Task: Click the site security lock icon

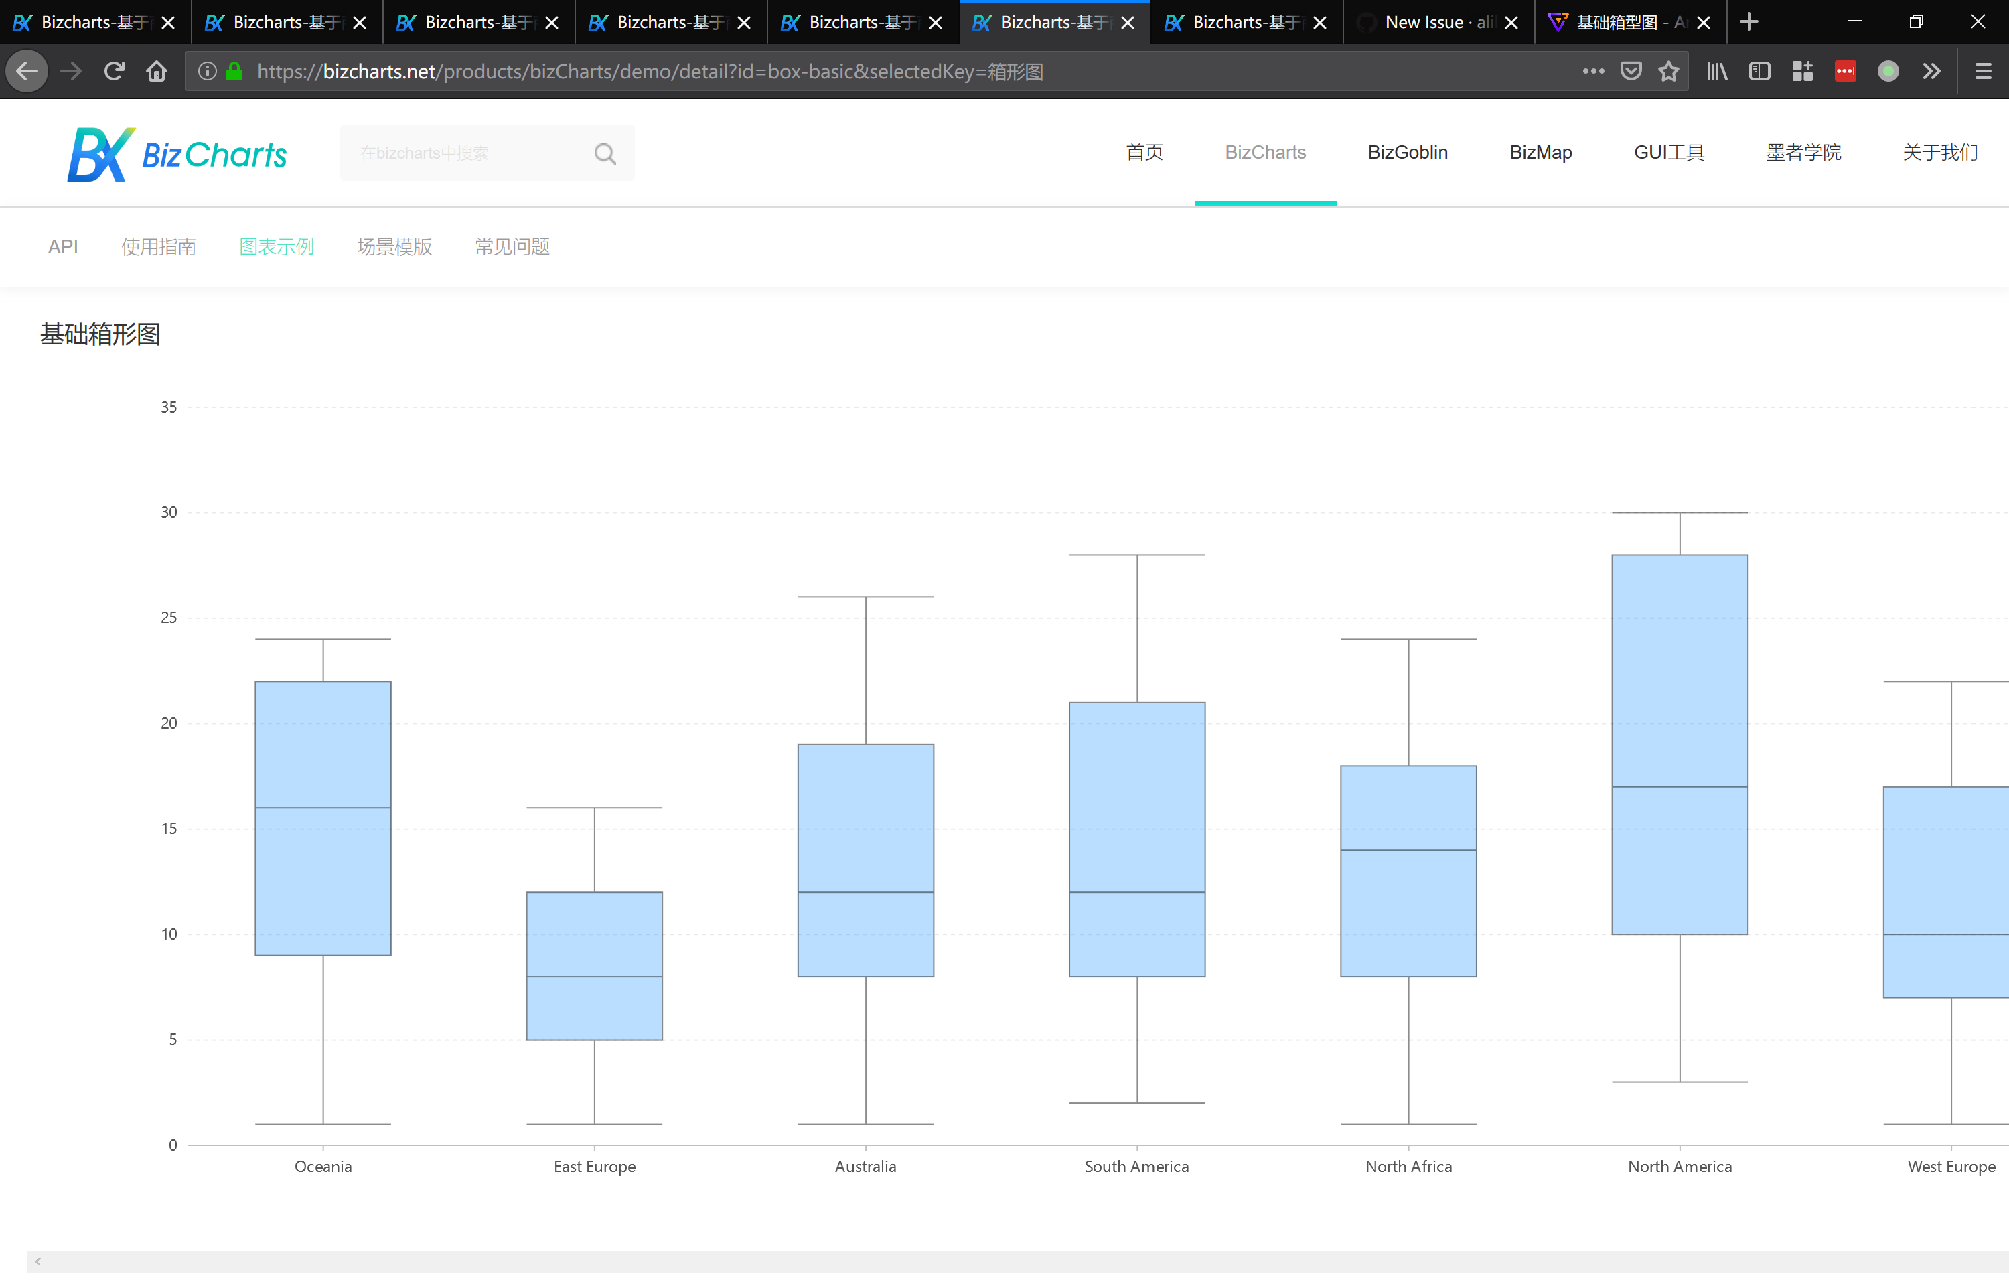Action: pyautogui.click(x=234, y=71)
